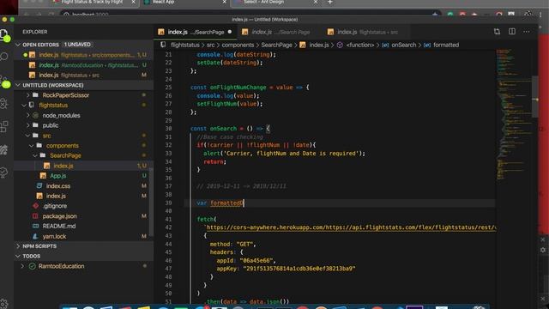Collapse the Todos section
Viewport: 549px width, 309px height.
point(18,256)
